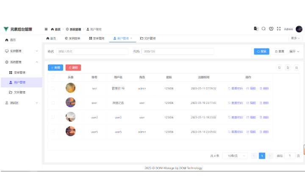Click edit link in user5 row

[x=251, y=132]
